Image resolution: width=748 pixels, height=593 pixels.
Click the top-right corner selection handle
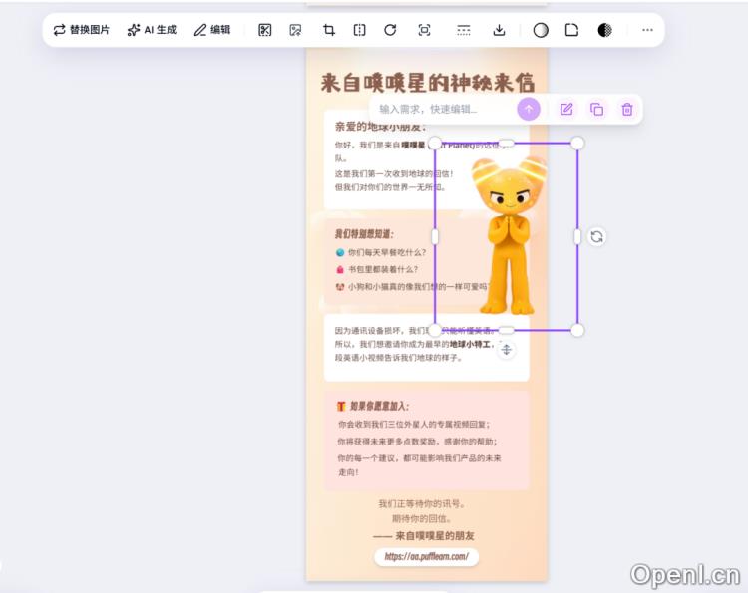pyautogui.click(x=577, y=143)
